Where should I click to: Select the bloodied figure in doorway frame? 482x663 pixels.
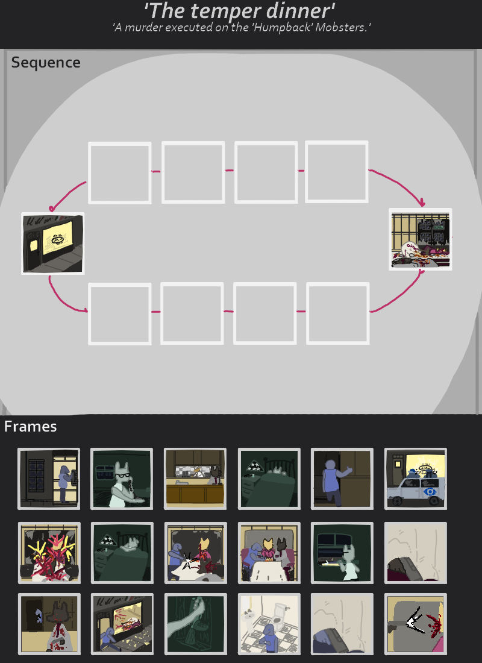click(49, 624)
